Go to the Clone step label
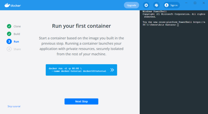This screenshot has height=114, width=208. coord(17,26)
